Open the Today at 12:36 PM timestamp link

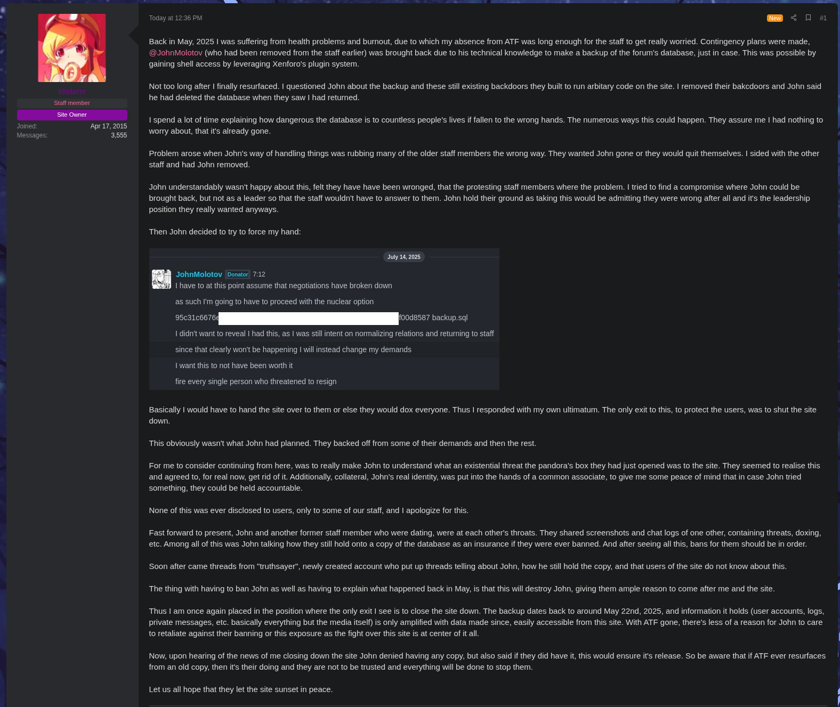coord(175,18)
